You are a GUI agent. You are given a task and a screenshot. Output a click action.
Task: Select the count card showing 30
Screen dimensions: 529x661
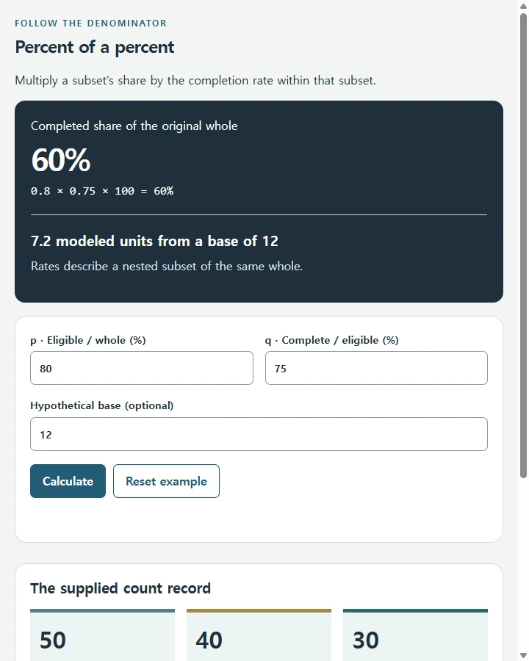416,635
